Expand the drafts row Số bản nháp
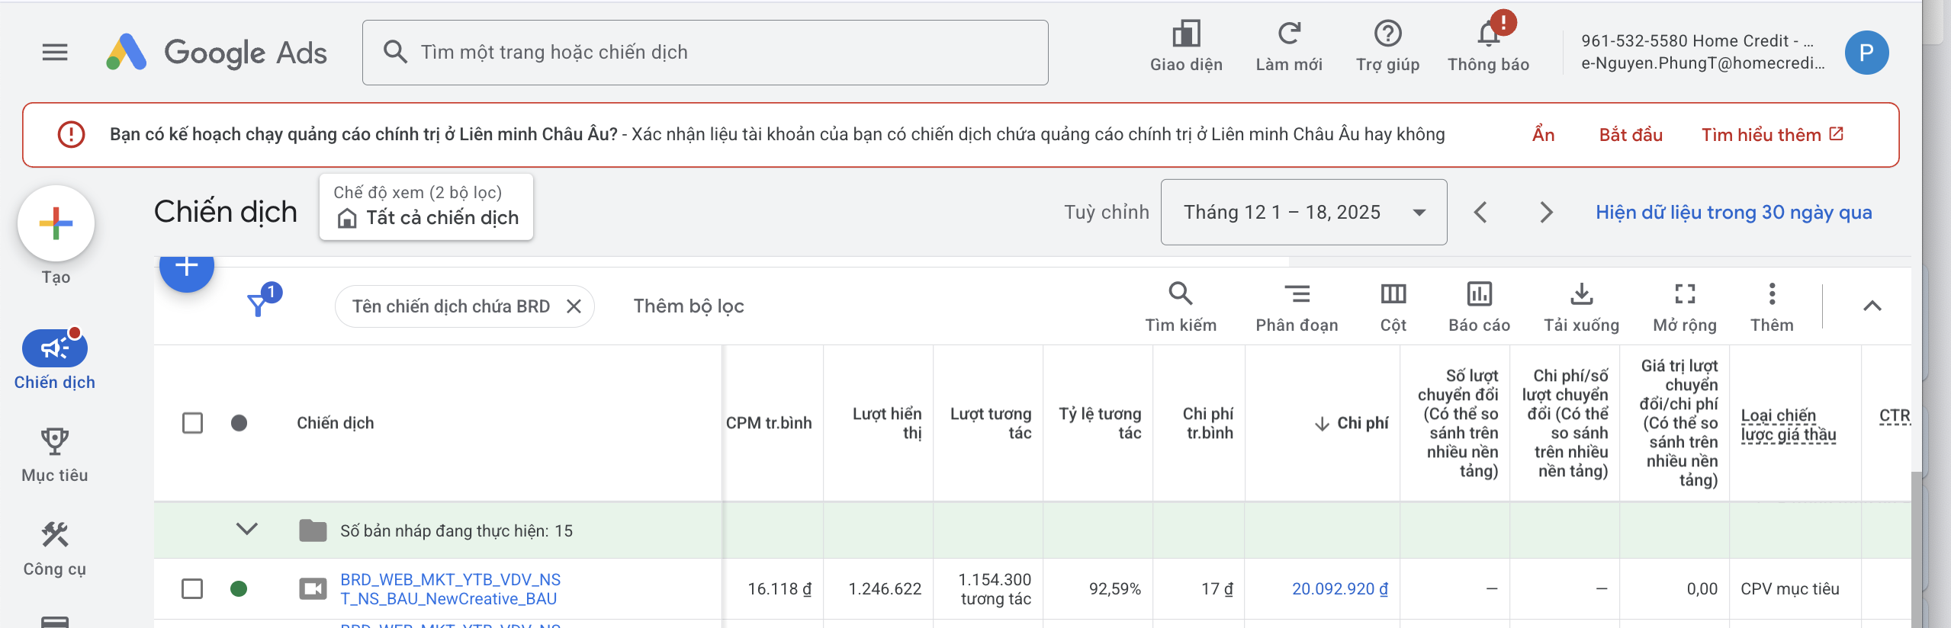Viewport: 1951px width, 628px height. [247, 529]
